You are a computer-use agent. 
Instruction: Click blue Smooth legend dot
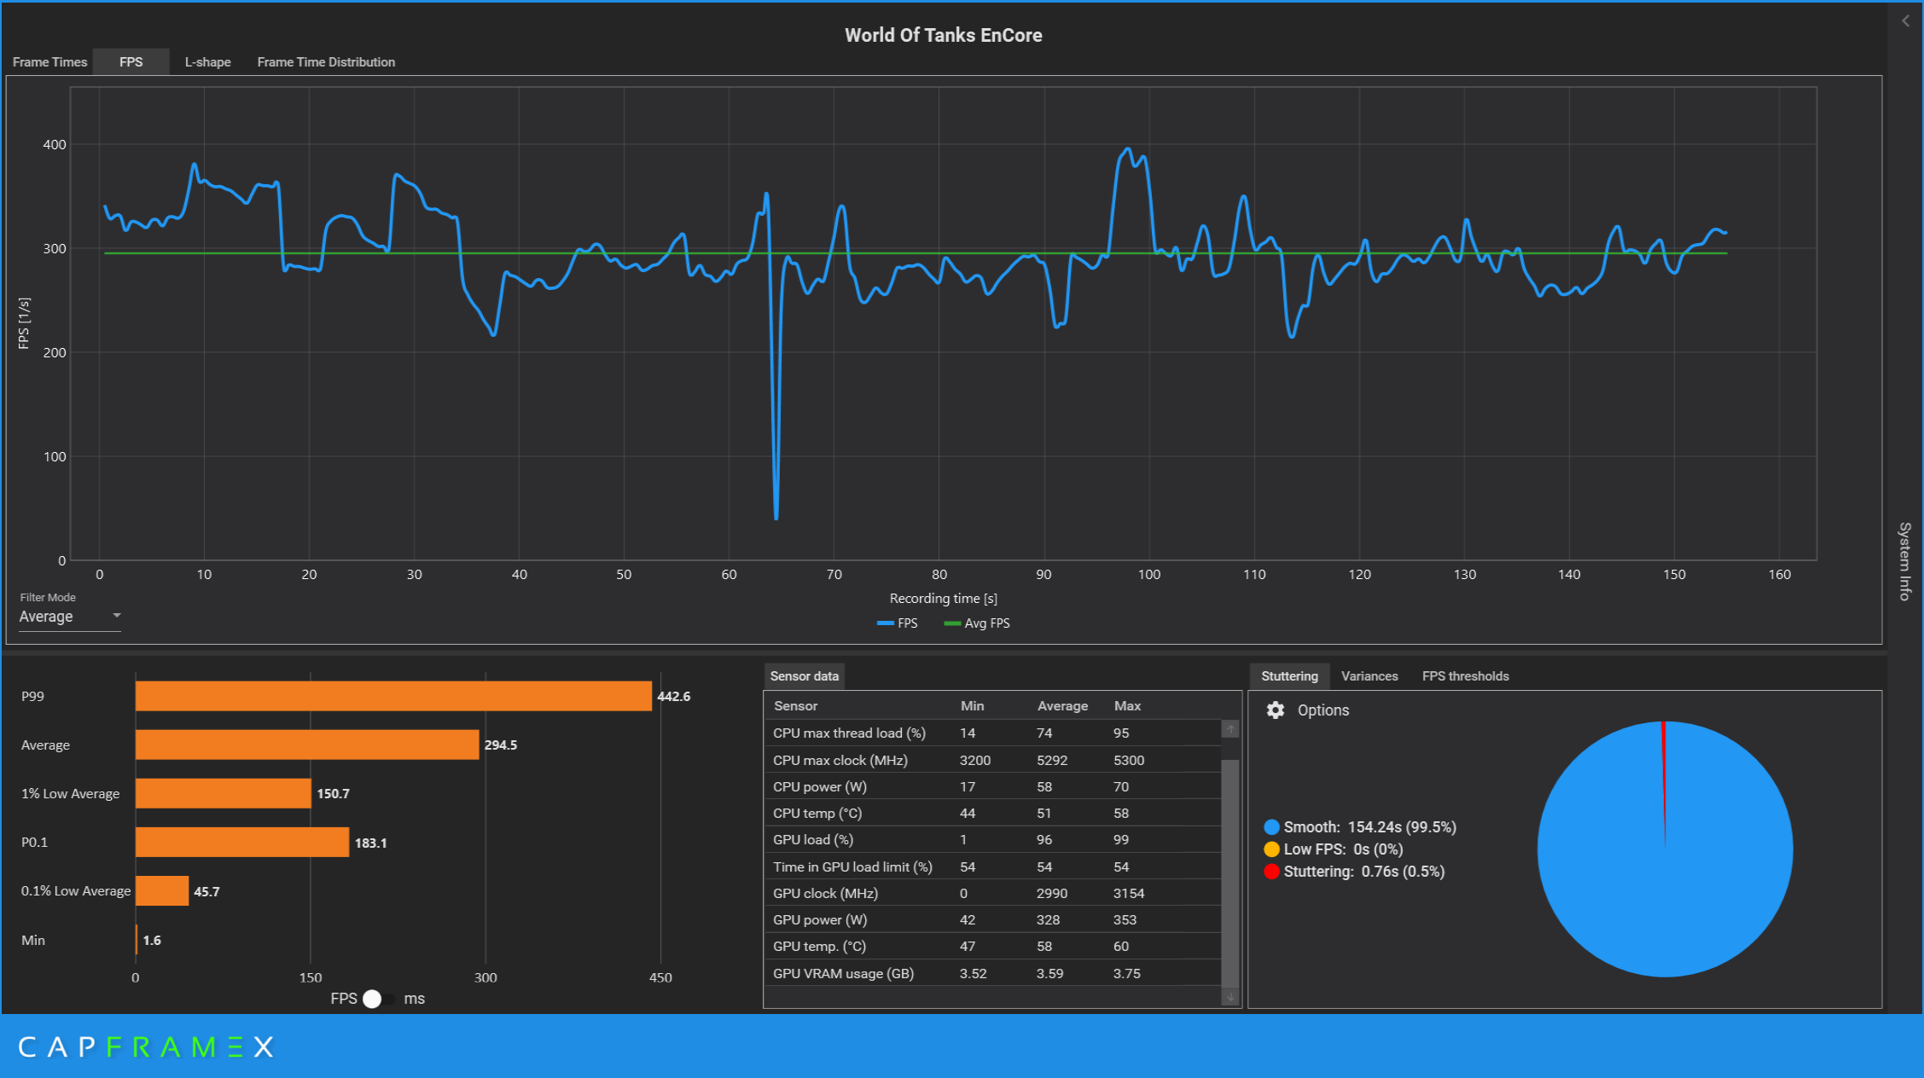[1271, 827]
